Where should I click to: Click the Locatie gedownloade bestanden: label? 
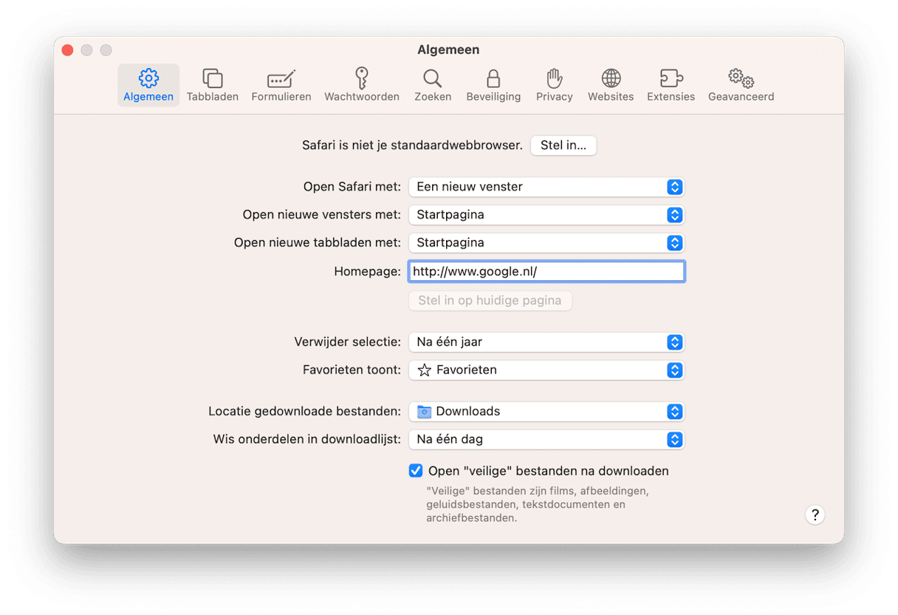point(305,412)
